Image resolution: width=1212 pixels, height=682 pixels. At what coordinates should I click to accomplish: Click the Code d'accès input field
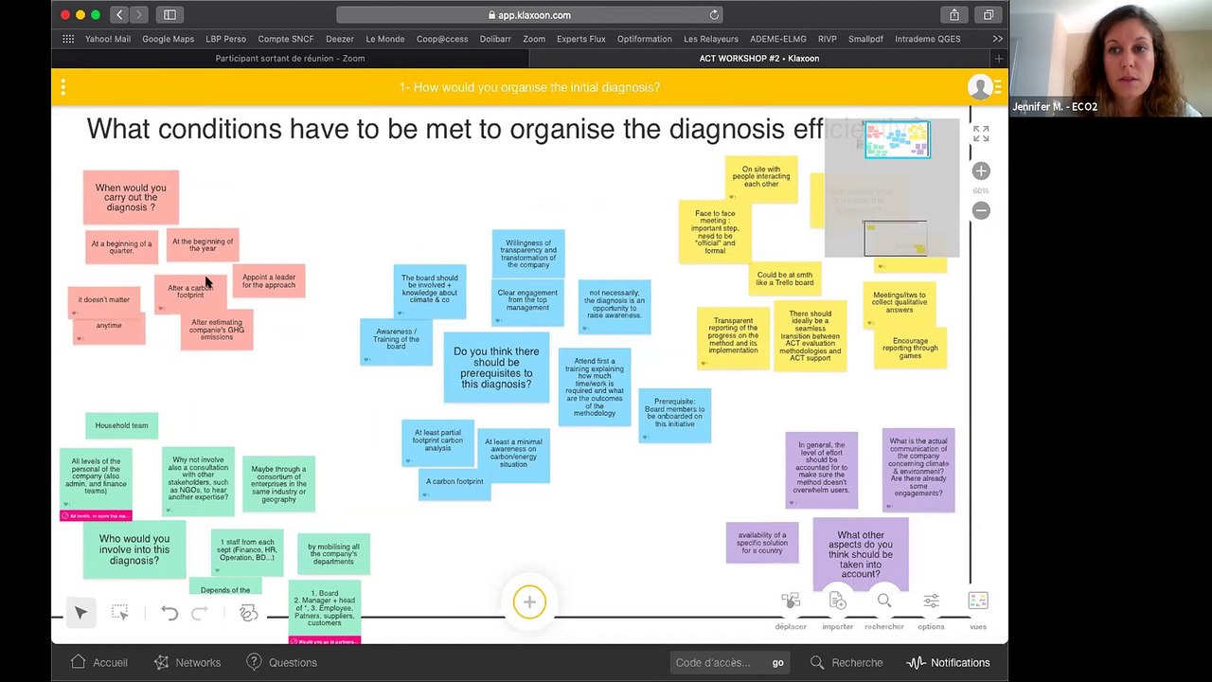click(x=718, y=663)
